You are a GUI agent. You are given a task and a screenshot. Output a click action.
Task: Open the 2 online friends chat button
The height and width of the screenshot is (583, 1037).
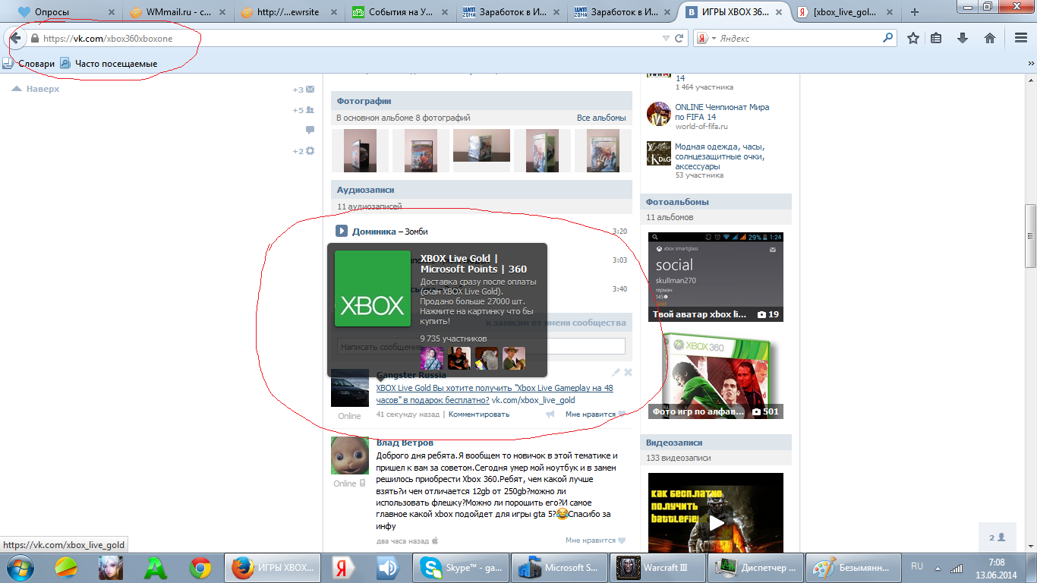[997, 537]
